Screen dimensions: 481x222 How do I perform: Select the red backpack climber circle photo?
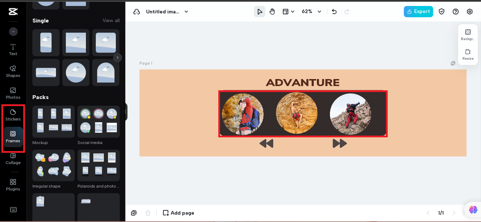click(242, 114)
